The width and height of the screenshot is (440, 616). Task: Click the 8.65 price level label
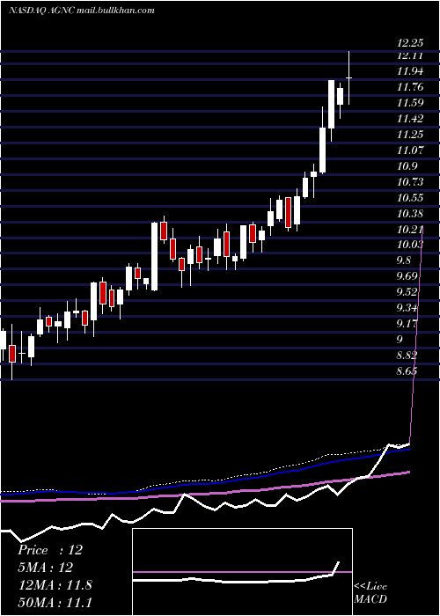coord(407,370)
